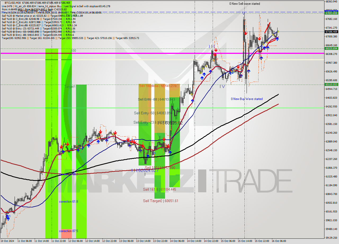Viewport: 339px width, 244px height.
Task: Click the 'Sell %10 @ C_Entry88: 63225.827' line
Action: pyautogui.click(x=39, y=25)
